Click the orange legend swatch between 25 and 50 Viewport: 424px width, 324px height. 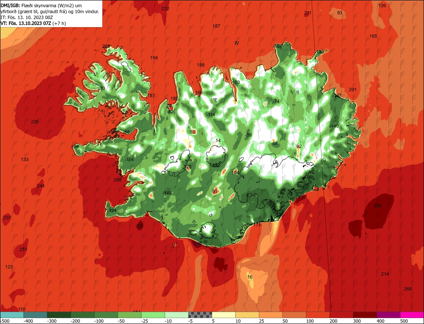(x=271, y=315)
